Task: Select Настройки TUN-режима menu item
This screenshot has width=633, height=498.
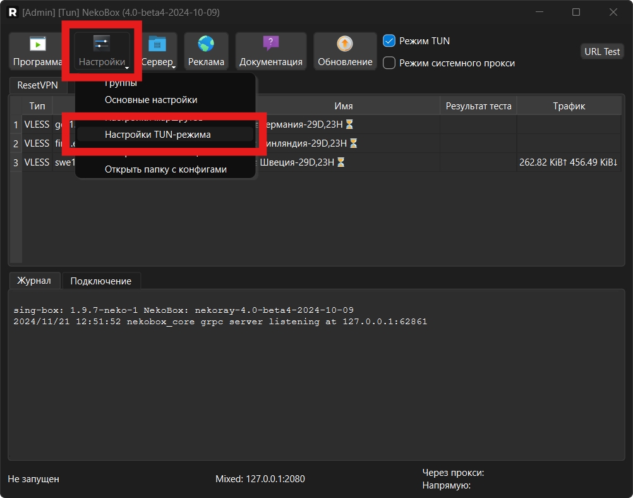Action: tap(158, 135)
